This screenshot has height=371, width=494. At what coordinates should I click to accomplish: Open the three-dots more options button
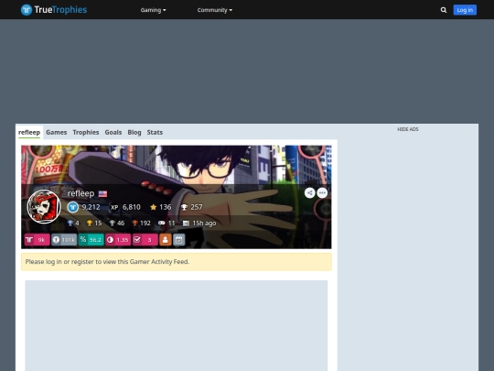click(322, 192)
